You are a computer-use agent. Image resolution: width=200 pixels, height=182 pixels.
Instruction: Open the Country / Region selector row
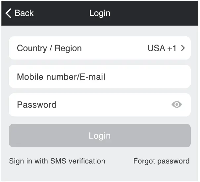click(99, 48)
